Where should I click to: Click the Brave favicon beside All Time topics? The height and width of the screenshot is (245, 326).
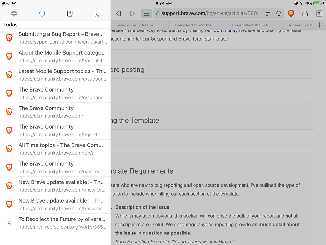point(9,149)
